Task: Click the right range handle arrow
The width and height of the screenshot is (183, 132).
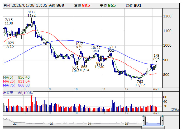Action: pos(162,121)
